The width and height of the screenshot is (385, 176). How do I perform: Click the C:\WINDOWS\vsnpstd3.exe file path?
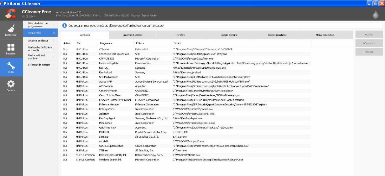click(188, 141)
